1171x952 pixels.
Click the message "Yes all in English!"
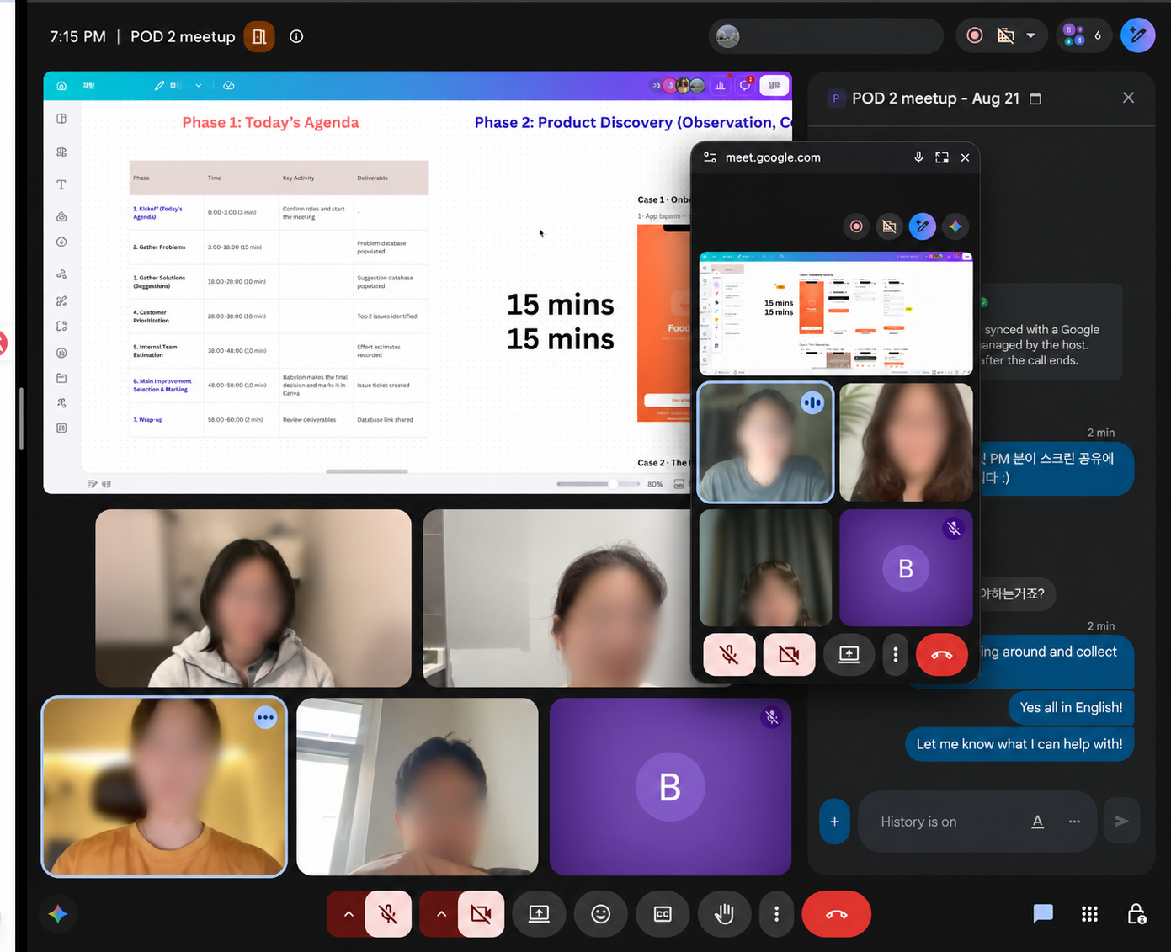(1071, 707)
